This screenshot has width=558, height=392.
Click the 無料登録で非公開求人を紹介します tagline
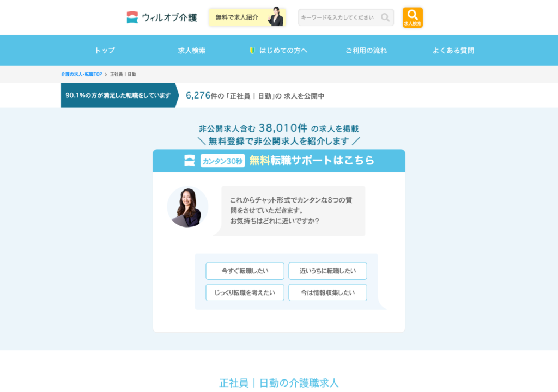[278, 141]
